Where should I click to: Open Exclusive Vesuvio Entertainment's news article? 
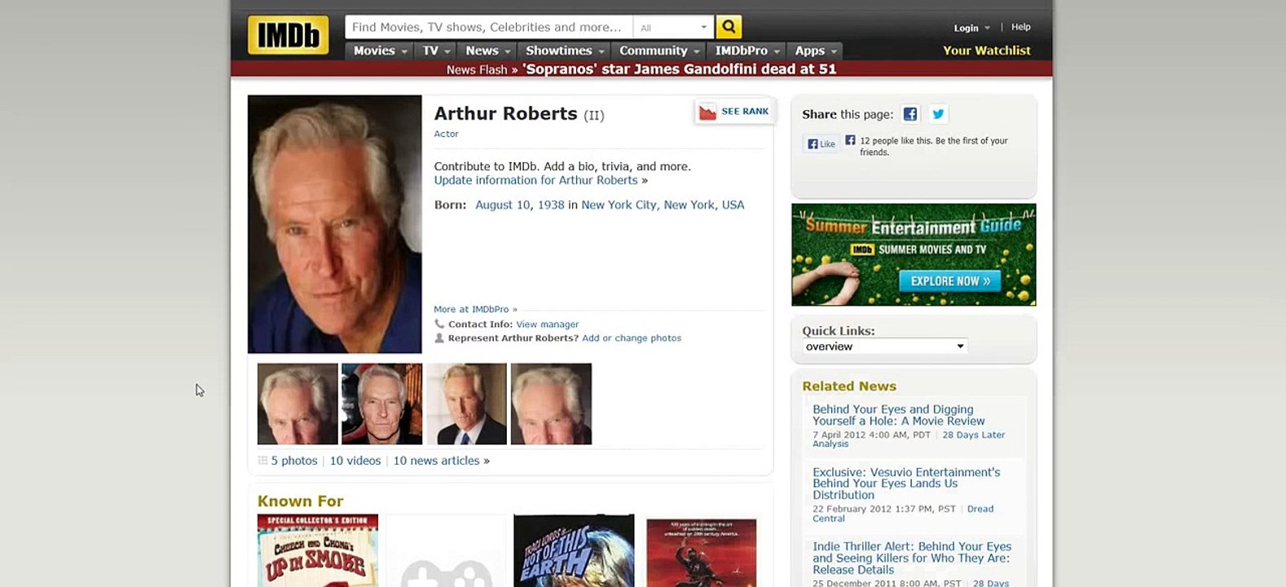(906, 483)
